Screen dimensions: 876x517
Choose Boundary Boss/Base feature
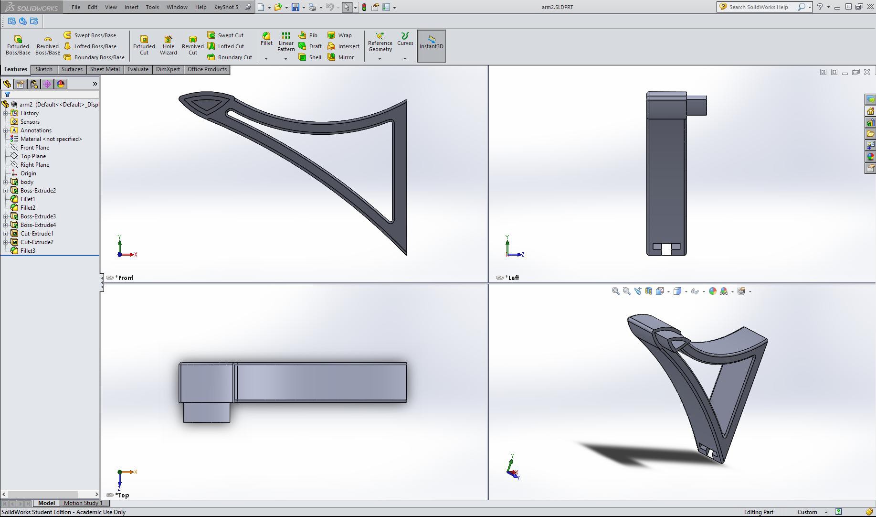[94, 57]
